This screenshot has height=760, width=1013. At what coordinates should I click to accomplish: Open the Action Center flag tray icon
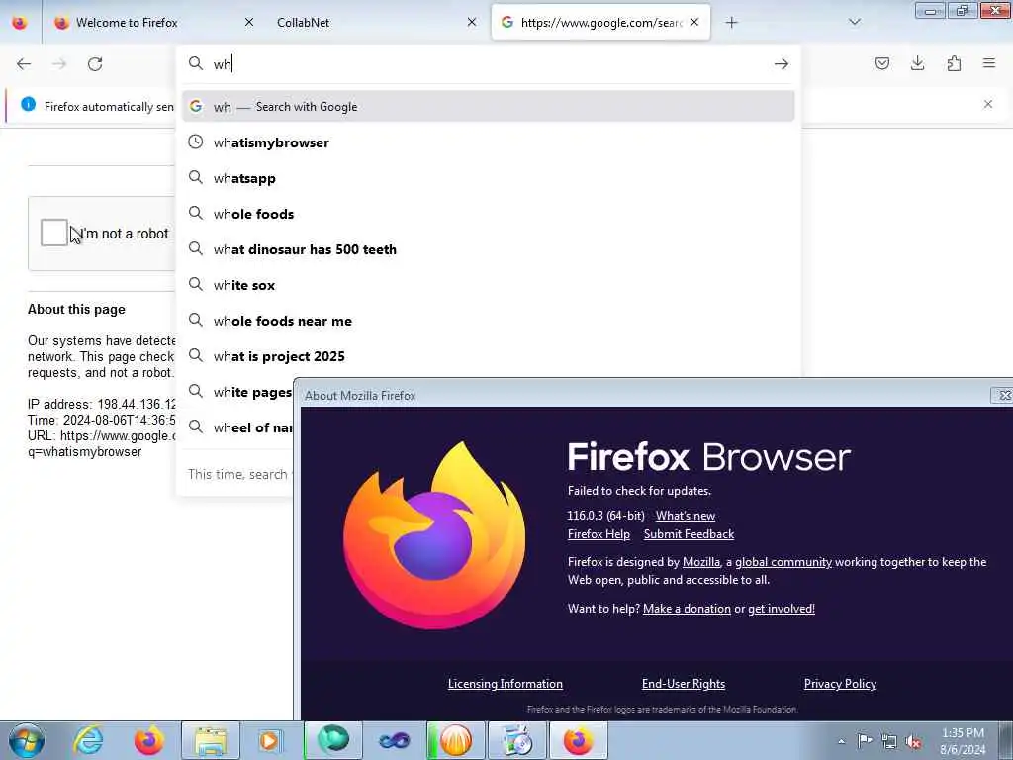[865, 740]
